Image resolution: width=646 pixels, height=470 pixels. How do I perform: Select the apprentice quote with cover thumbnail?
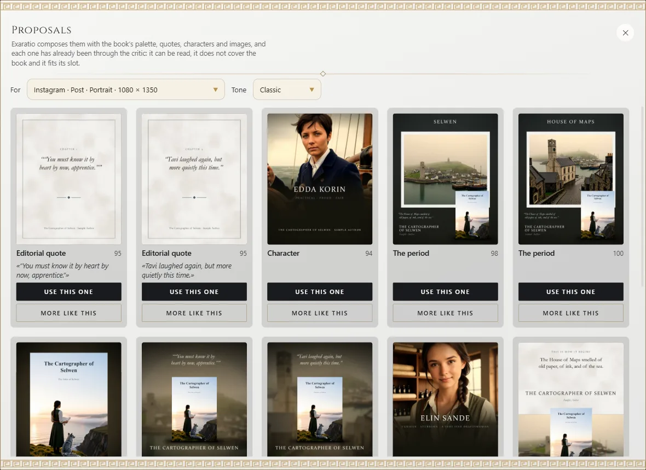(194, 399)
